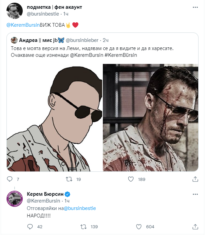Viewport: 205px width, 235px height.
Task: Open more options for bursinbestie's tweet
Action: (195, 7)
